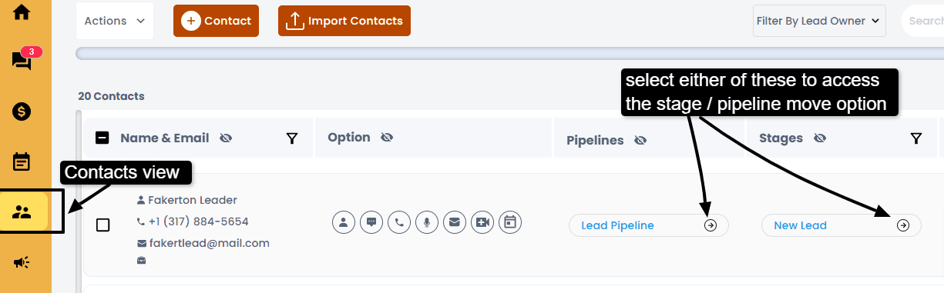Open the Name & Email column filter funnel
The height and width of the screenshot is (293, 944).
click(x=292, y=138)
